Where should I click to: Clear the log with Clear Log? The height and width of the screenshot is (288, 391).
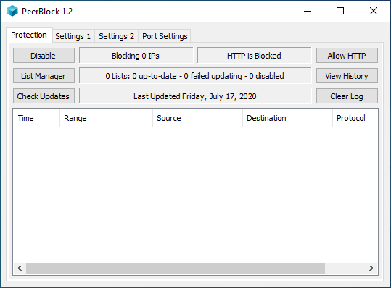[x=347, y=96]
